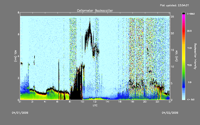Click the '<= 0.0' colorbar minimum label
The image size is (200, 125).
click(x=191, y=99)
